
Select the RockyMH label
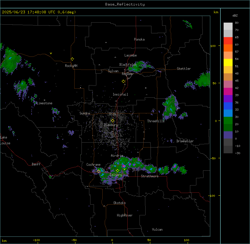coord(71,66)
